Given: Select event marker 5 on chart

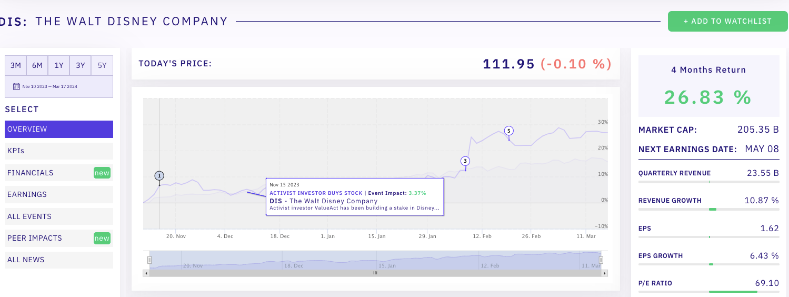Looking at the screenshot, I should click(x=508, y=131).
